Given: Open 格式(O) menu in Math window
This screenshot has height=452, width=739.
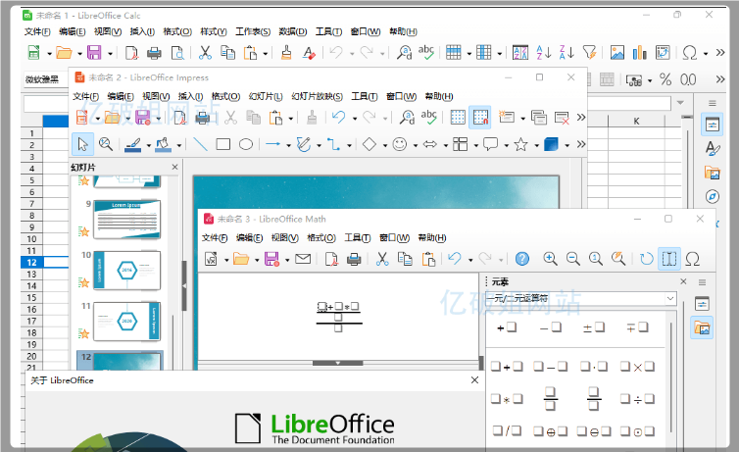Looking at the screenshot, I should coord(320,237).
